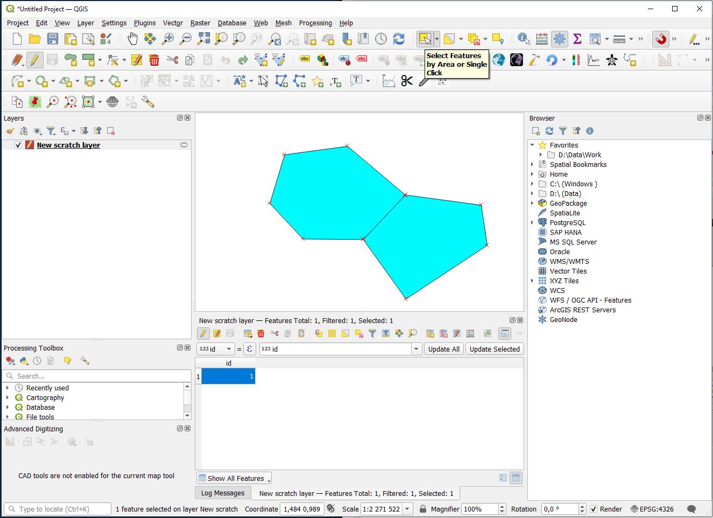This screenshot has height=518, width=713.
Task: Click the Identify Features tool icon
Action: click(x=523, y=39)
